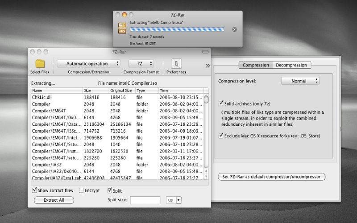Click the files/total counter in progress window
This screenshot has height=223, width=357.
point(143,43)
